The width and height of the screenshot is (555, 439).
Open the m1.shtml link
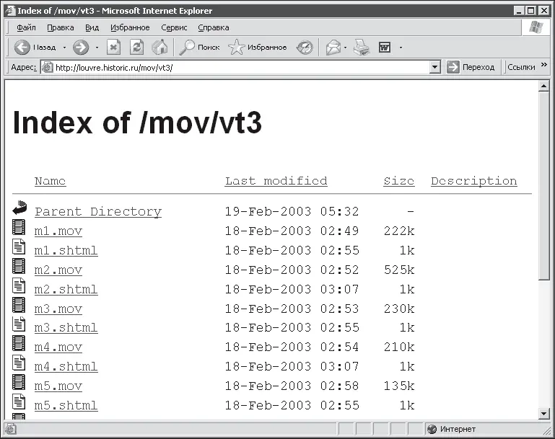coord(66,251)
